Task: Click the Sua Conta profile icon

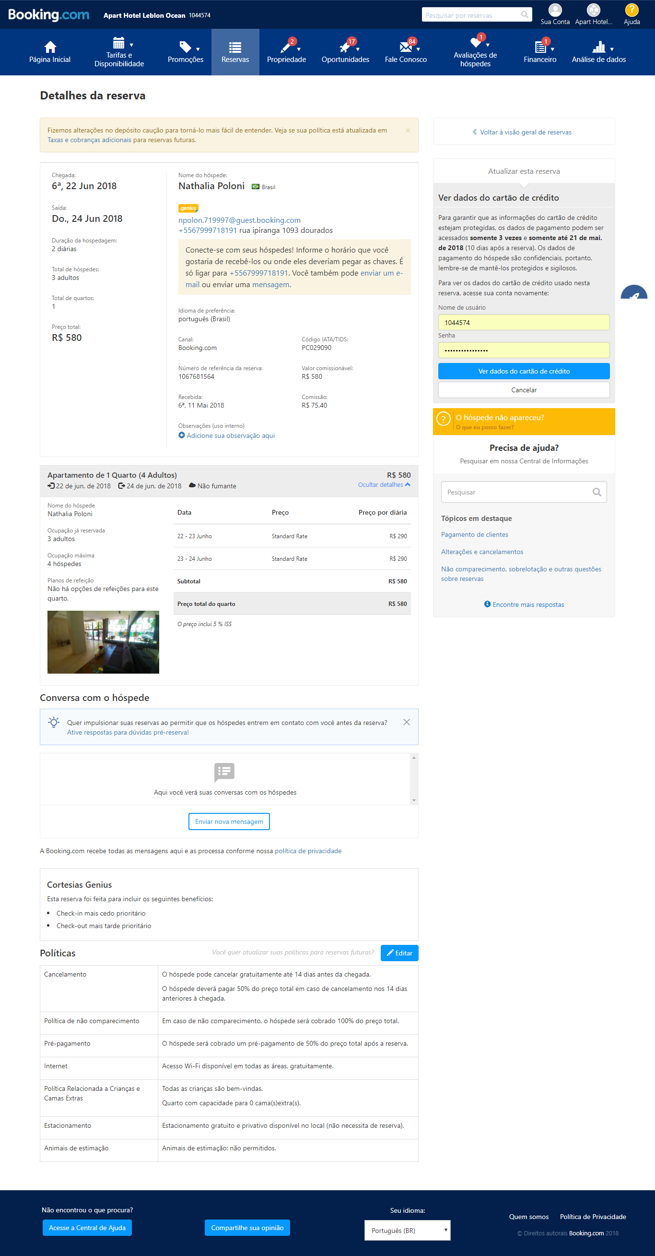Action: point(555,10)
